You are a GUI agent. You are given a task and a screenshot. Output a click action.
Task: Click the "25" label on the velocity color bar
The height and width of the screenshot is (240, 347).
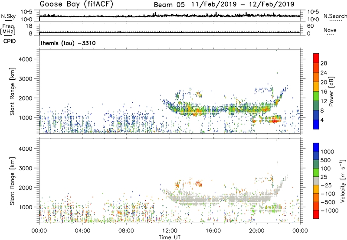pyautogui.click(x=324, y=177)
